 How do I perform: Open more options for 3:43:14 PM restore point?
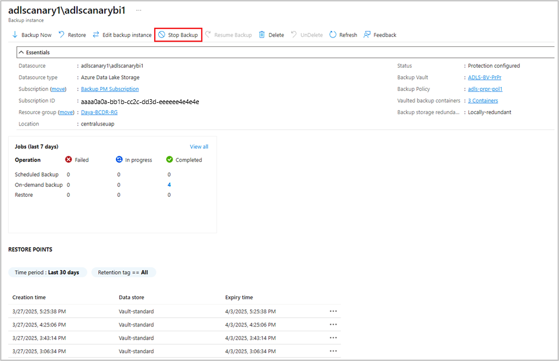333,338
